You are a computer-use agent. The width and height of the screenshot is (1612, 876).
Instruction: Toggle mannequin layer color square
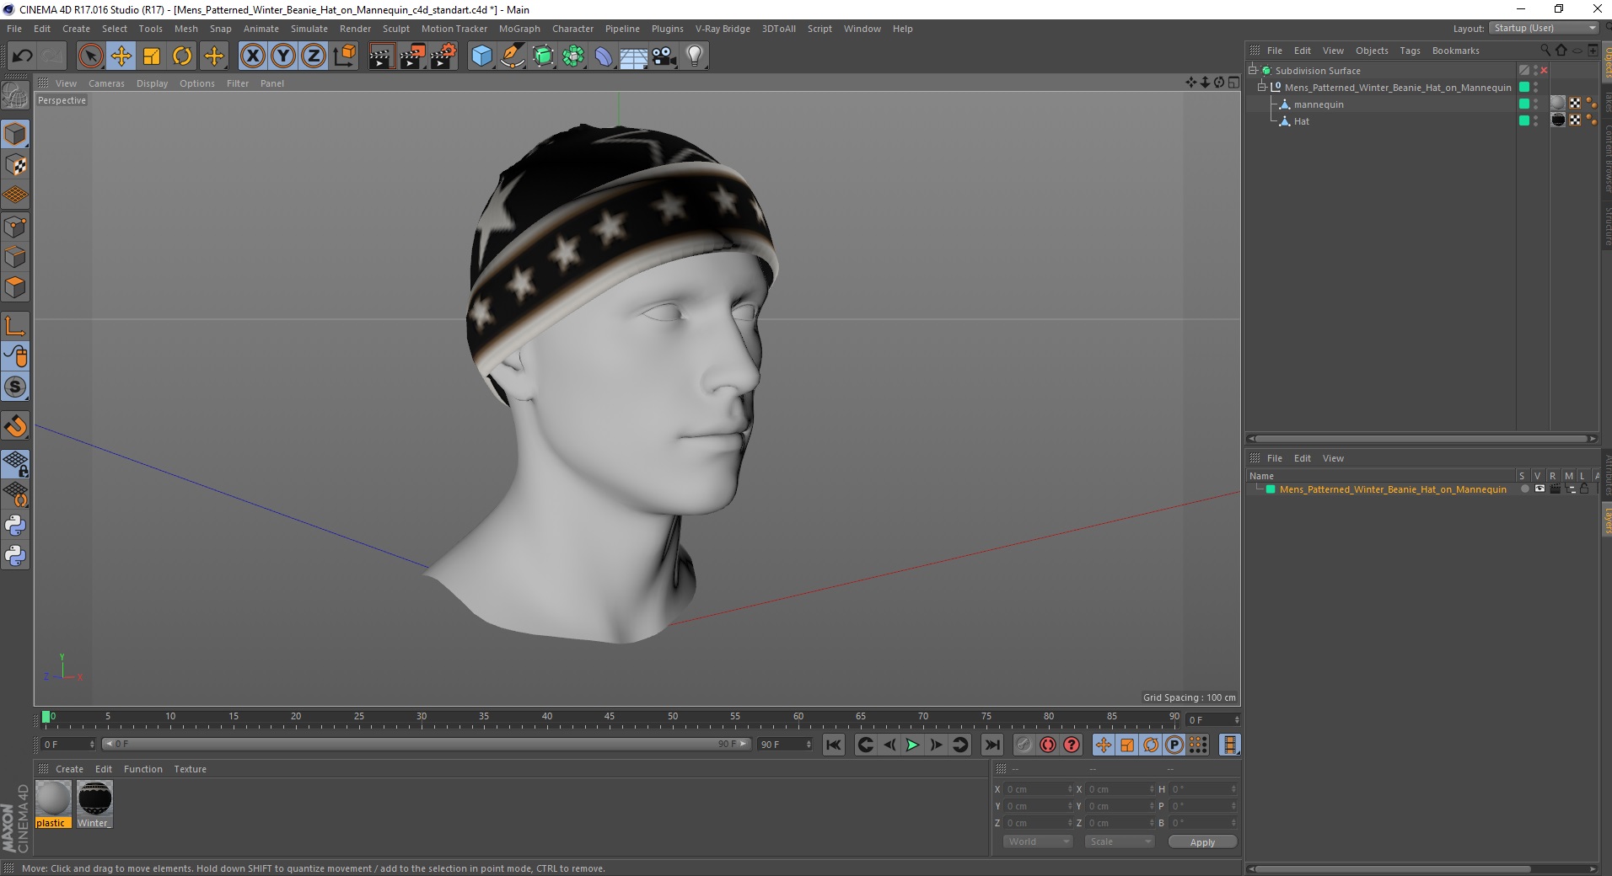[1524, 104]
